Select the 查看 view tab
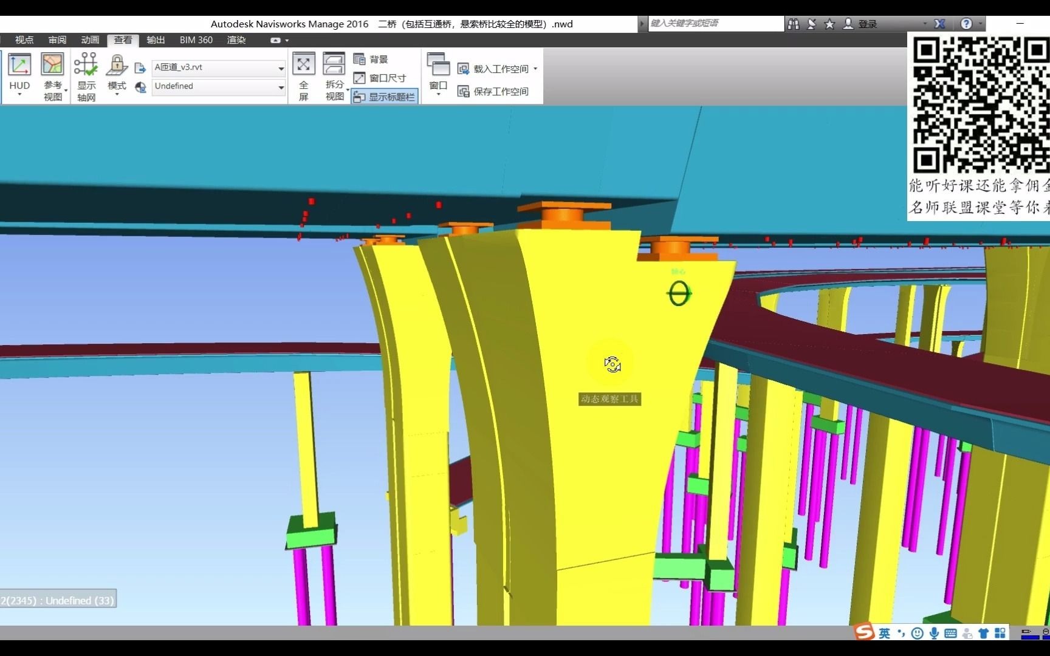 tap(123, 39)
